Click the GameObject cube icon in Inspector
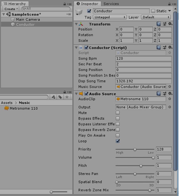This screenshot has height=196, width=179. point(79,12)
